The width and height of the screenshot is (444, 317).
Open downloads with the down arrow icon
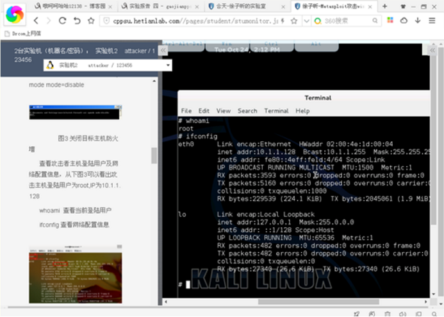coord(418,21)
